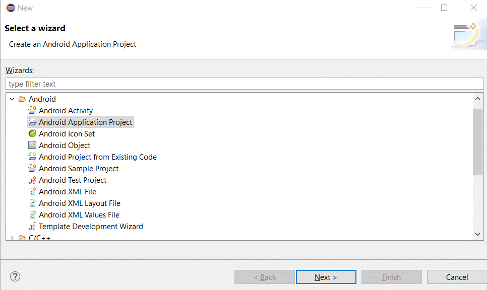Click the Android Test Project JUnit icon
Image resolution: width=487 pixels, height=290 pixels.
click(x=32, y=180)
